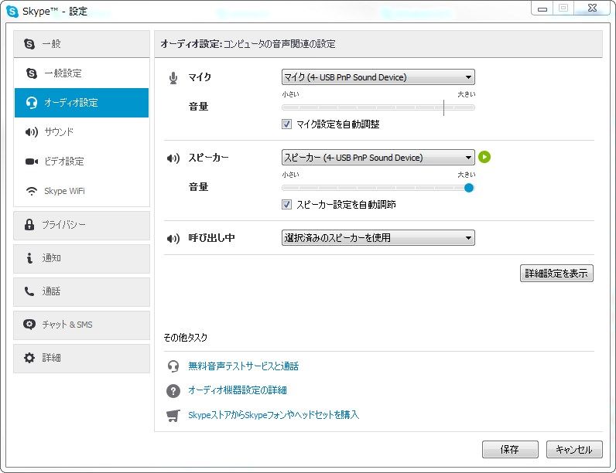This screenshot has height=473, width=616.
Task: Expand the 通知 section
Action: click(x=82, y=259)
